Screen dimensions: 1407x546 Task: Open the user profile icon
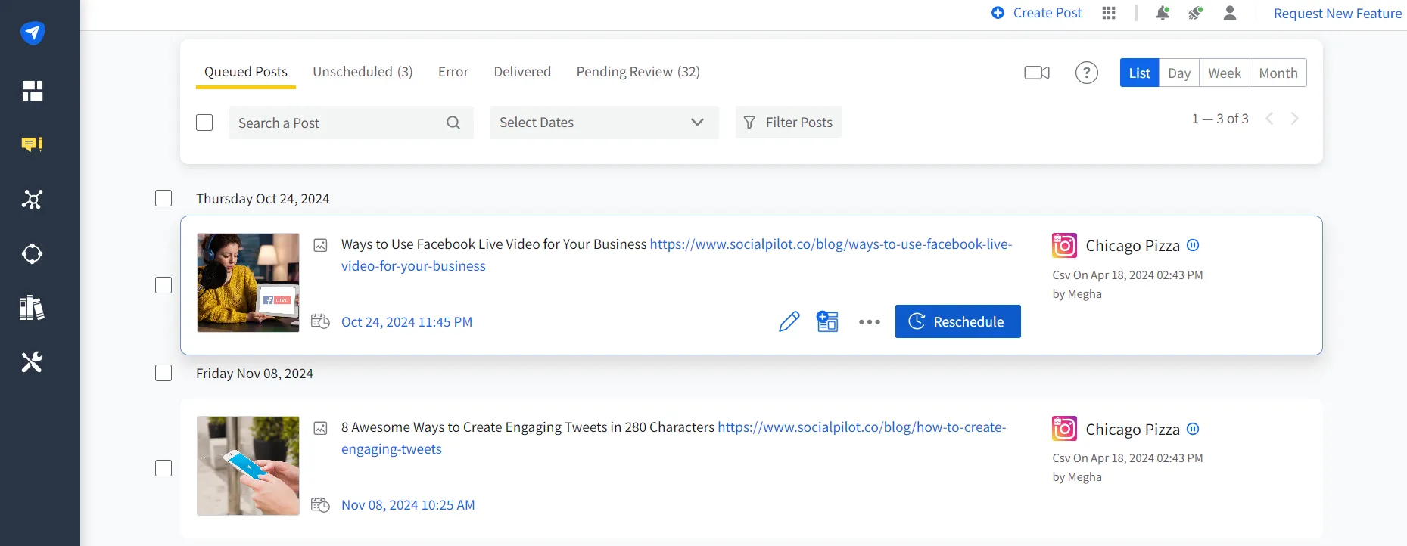(1230, 13)
